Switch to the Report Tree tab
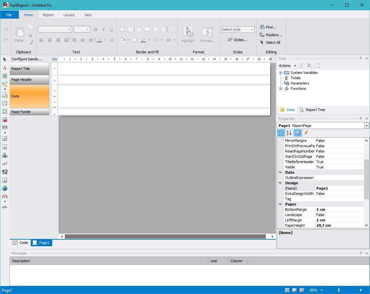 click(312, 110)
